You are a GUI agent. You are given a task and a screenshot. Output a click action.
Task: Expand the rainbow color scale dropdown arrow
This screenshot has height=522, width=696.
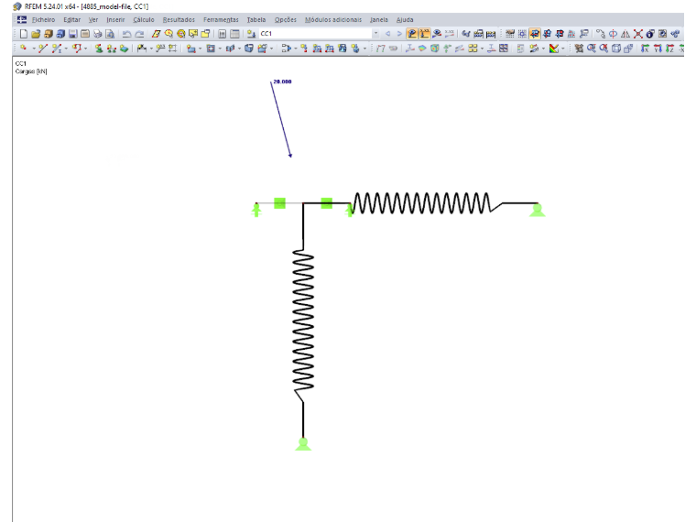(x=563, y=49)
